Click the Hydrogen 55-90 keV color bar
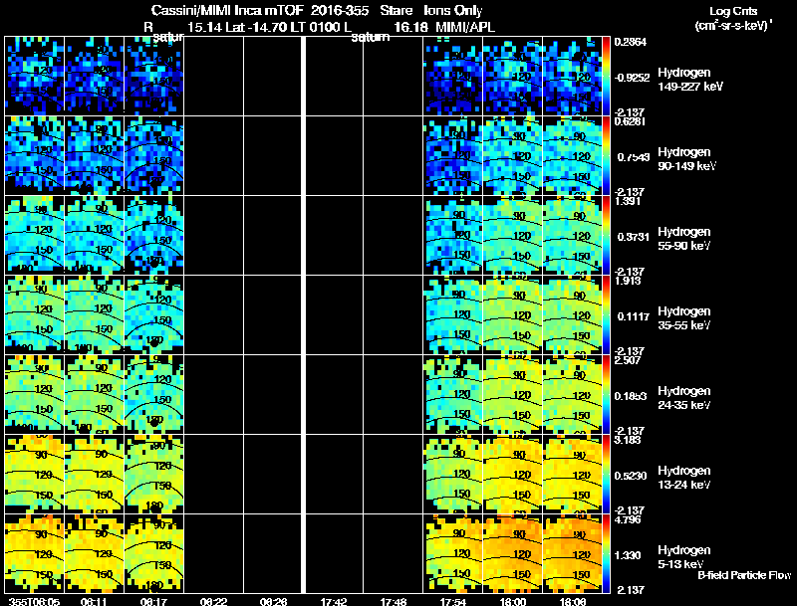 click(x=607, y=235)
